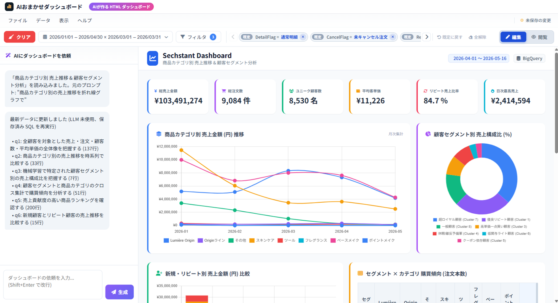Show next filter chips with right arrow
The width and height of the screenshot is (558, 303).
coord(426,37)
